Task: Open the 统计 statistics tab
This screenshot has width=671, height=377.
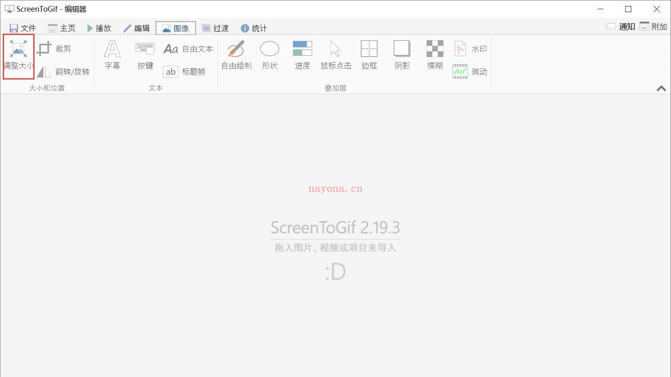Action: pos(254,28)
